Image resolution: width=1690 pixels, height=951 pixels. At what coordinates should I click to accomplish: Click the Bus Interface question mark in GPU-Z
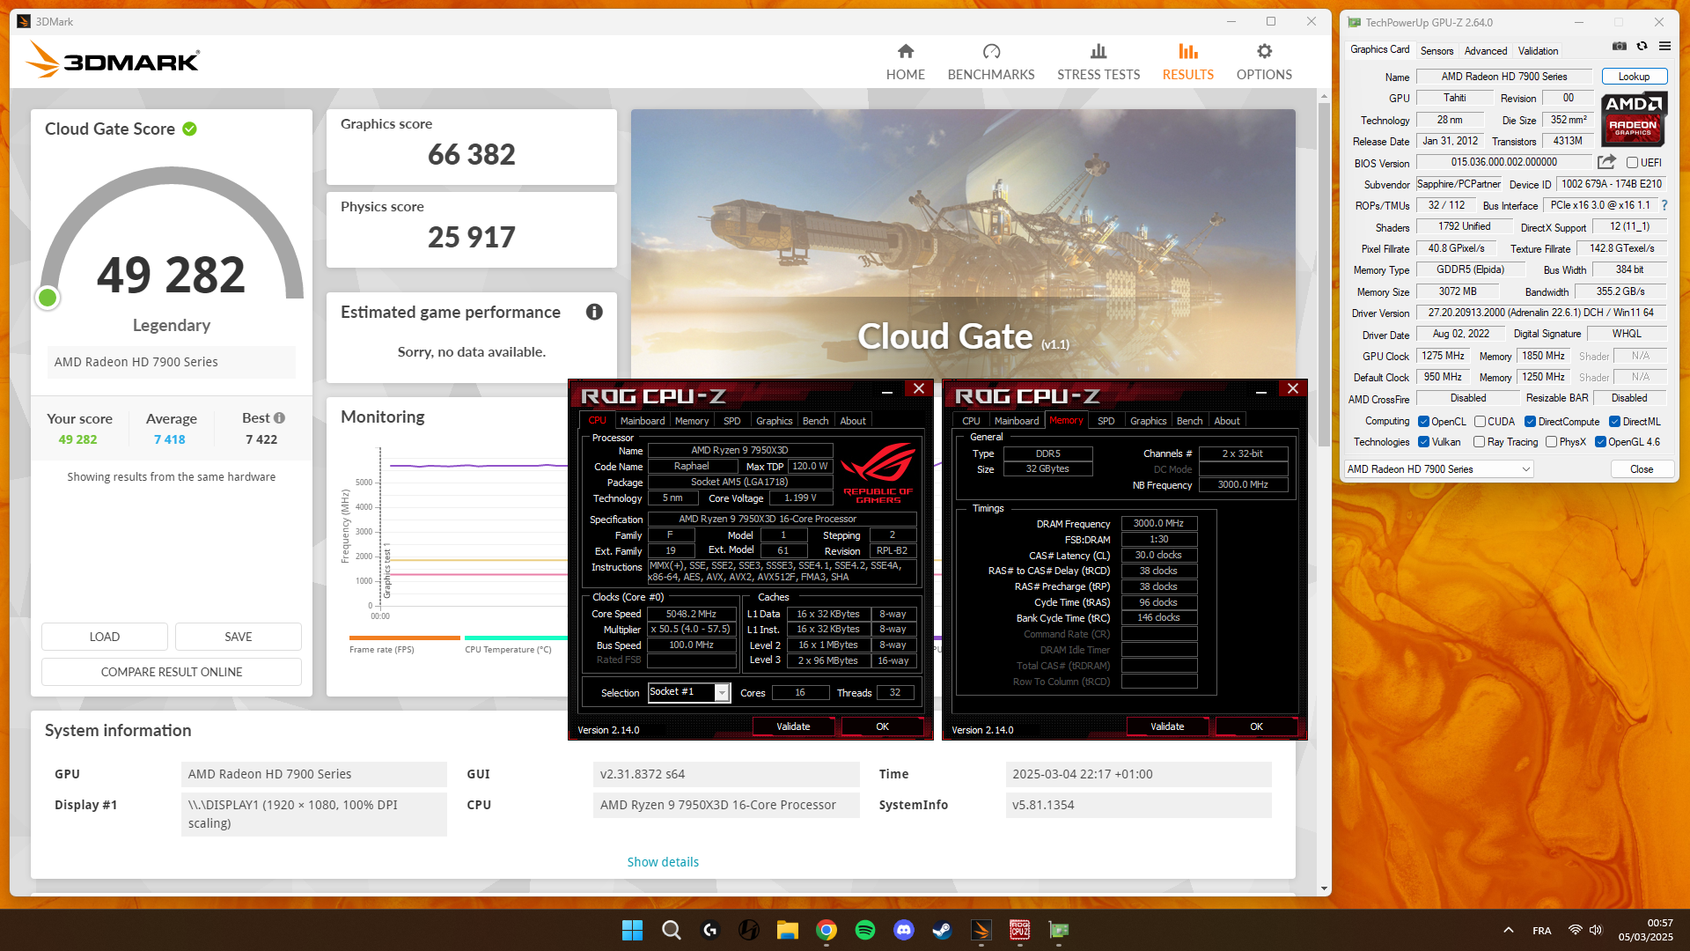(1664, 205)
